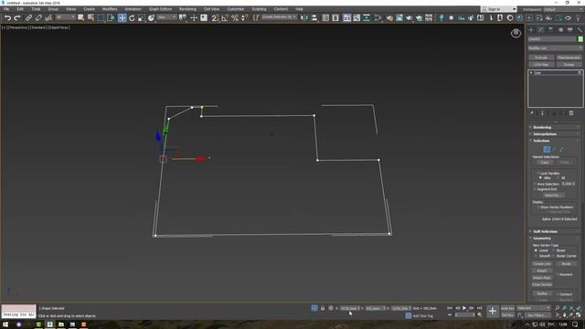
Task: Open the Workspaces Default dropdown
Action: 563,9
